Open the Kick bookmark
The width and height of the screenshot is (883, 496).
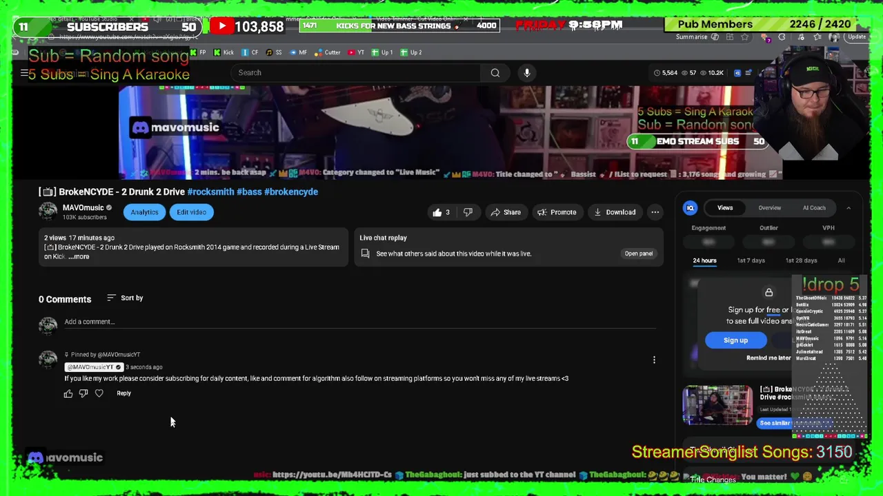pyautogui.click(x=224, y=52)
